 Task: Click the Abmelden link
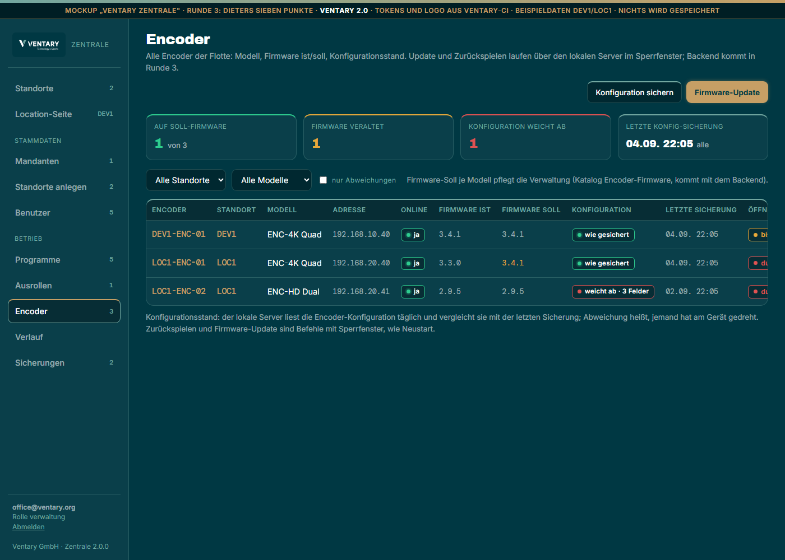[29, 527]
